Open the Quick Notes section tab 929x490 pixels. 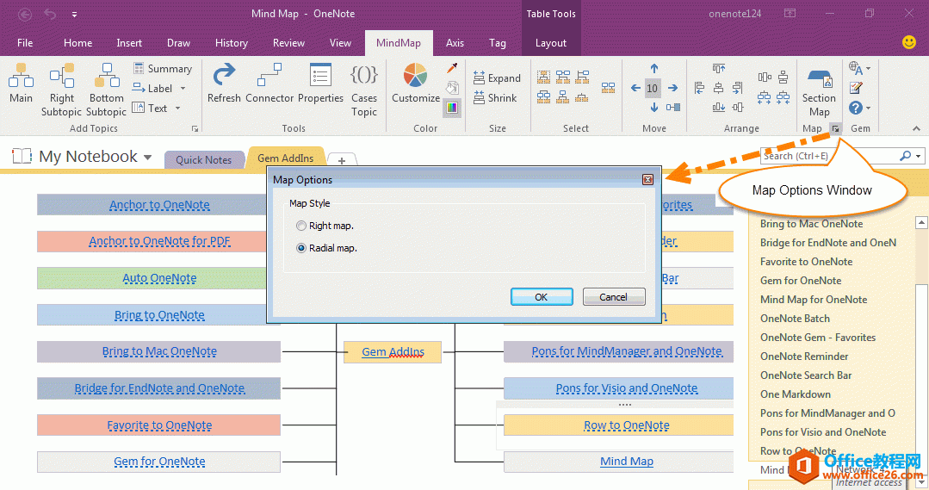click(203, 159)
